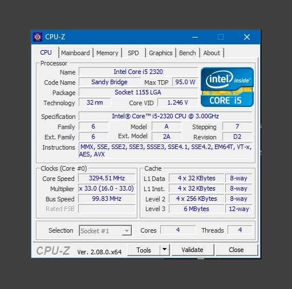The width and height of the screenshot is (292, 289).
Task: Click the Family value 6
Action: point(94,126)
